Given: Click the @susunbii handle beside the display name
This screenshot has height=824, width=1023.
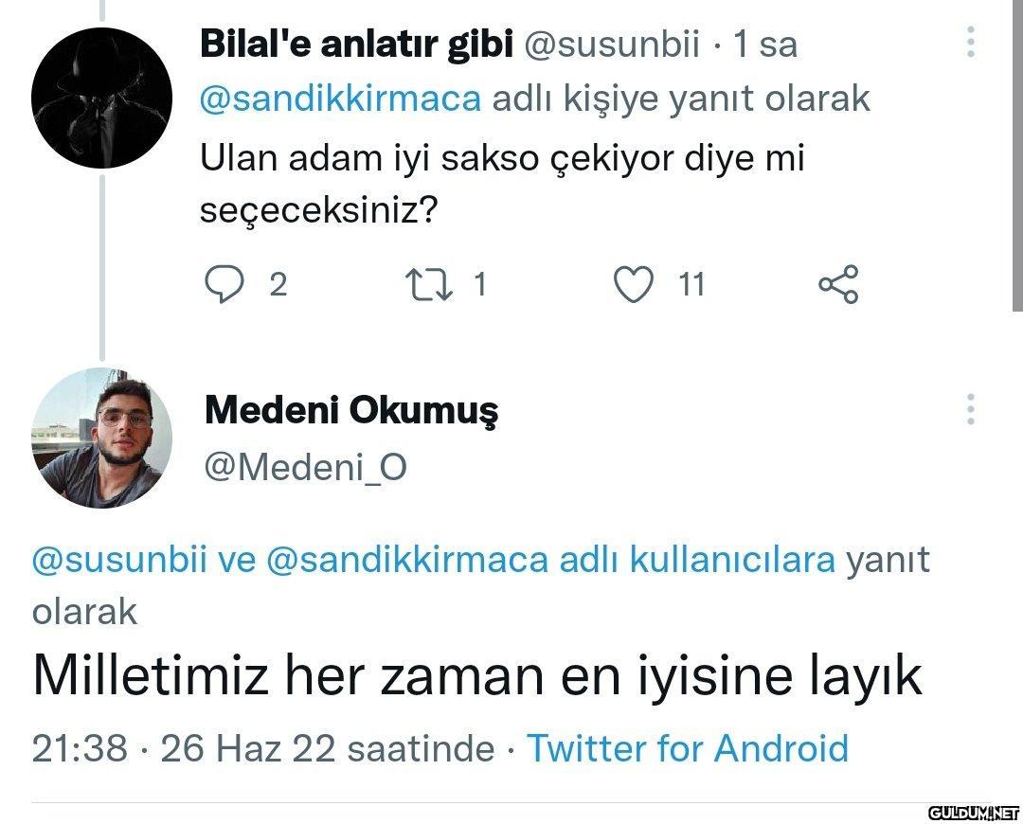Looking at the screenshot, I should click(x=611, y=44).
